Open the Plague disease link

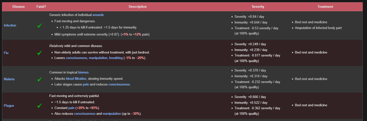[9, 106]
